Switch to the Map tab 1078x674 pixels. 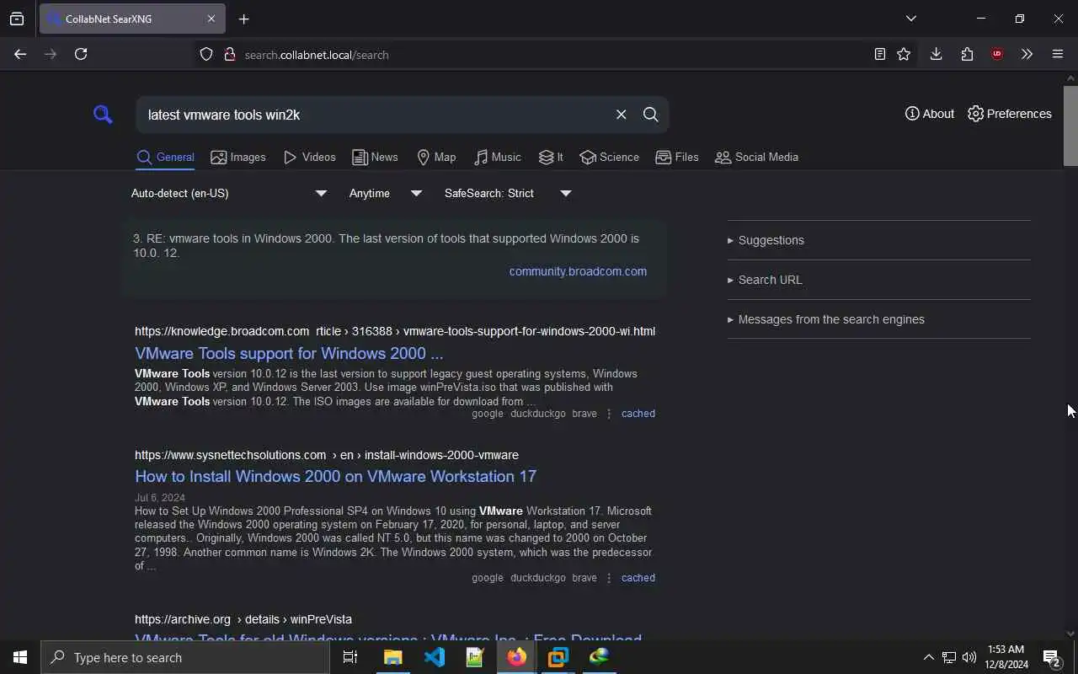[436, 158]
